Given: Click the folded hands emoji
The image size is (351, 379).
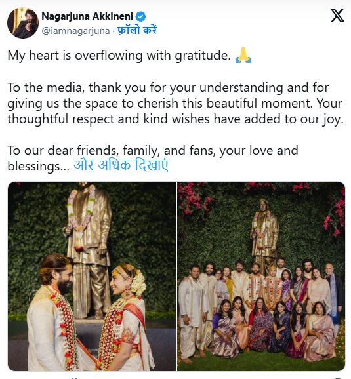Looking at the screenshot, I should pyautogui.click(x=243, y=55).
